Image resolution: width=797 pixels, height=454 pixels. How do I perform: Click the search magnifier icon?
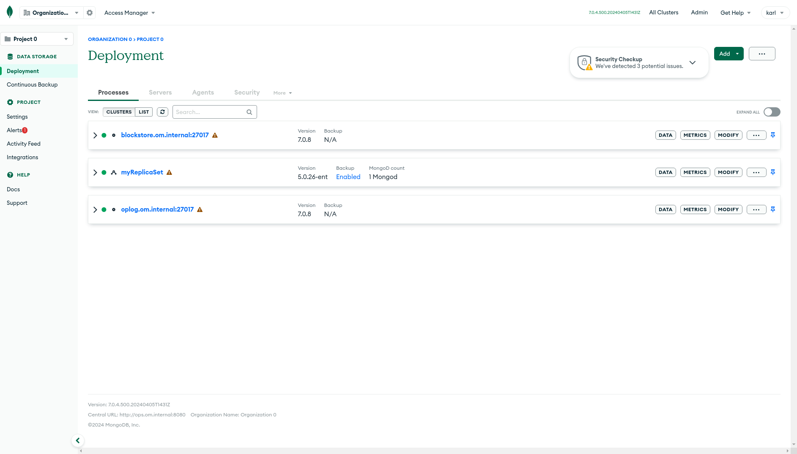pyautogui.click(x=249, y=112)
